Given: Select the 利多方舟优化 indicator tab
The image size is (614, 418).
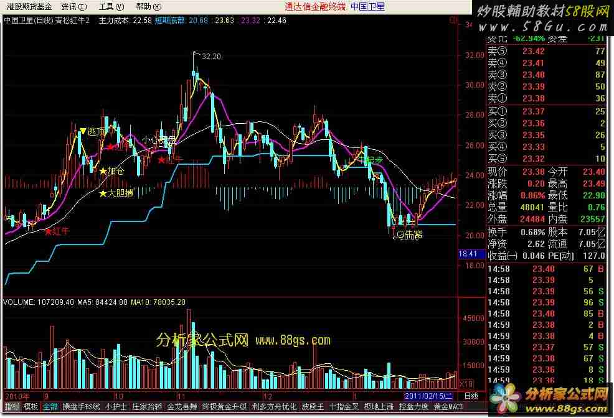Looking at the screenshot, I should click(274, 407).
